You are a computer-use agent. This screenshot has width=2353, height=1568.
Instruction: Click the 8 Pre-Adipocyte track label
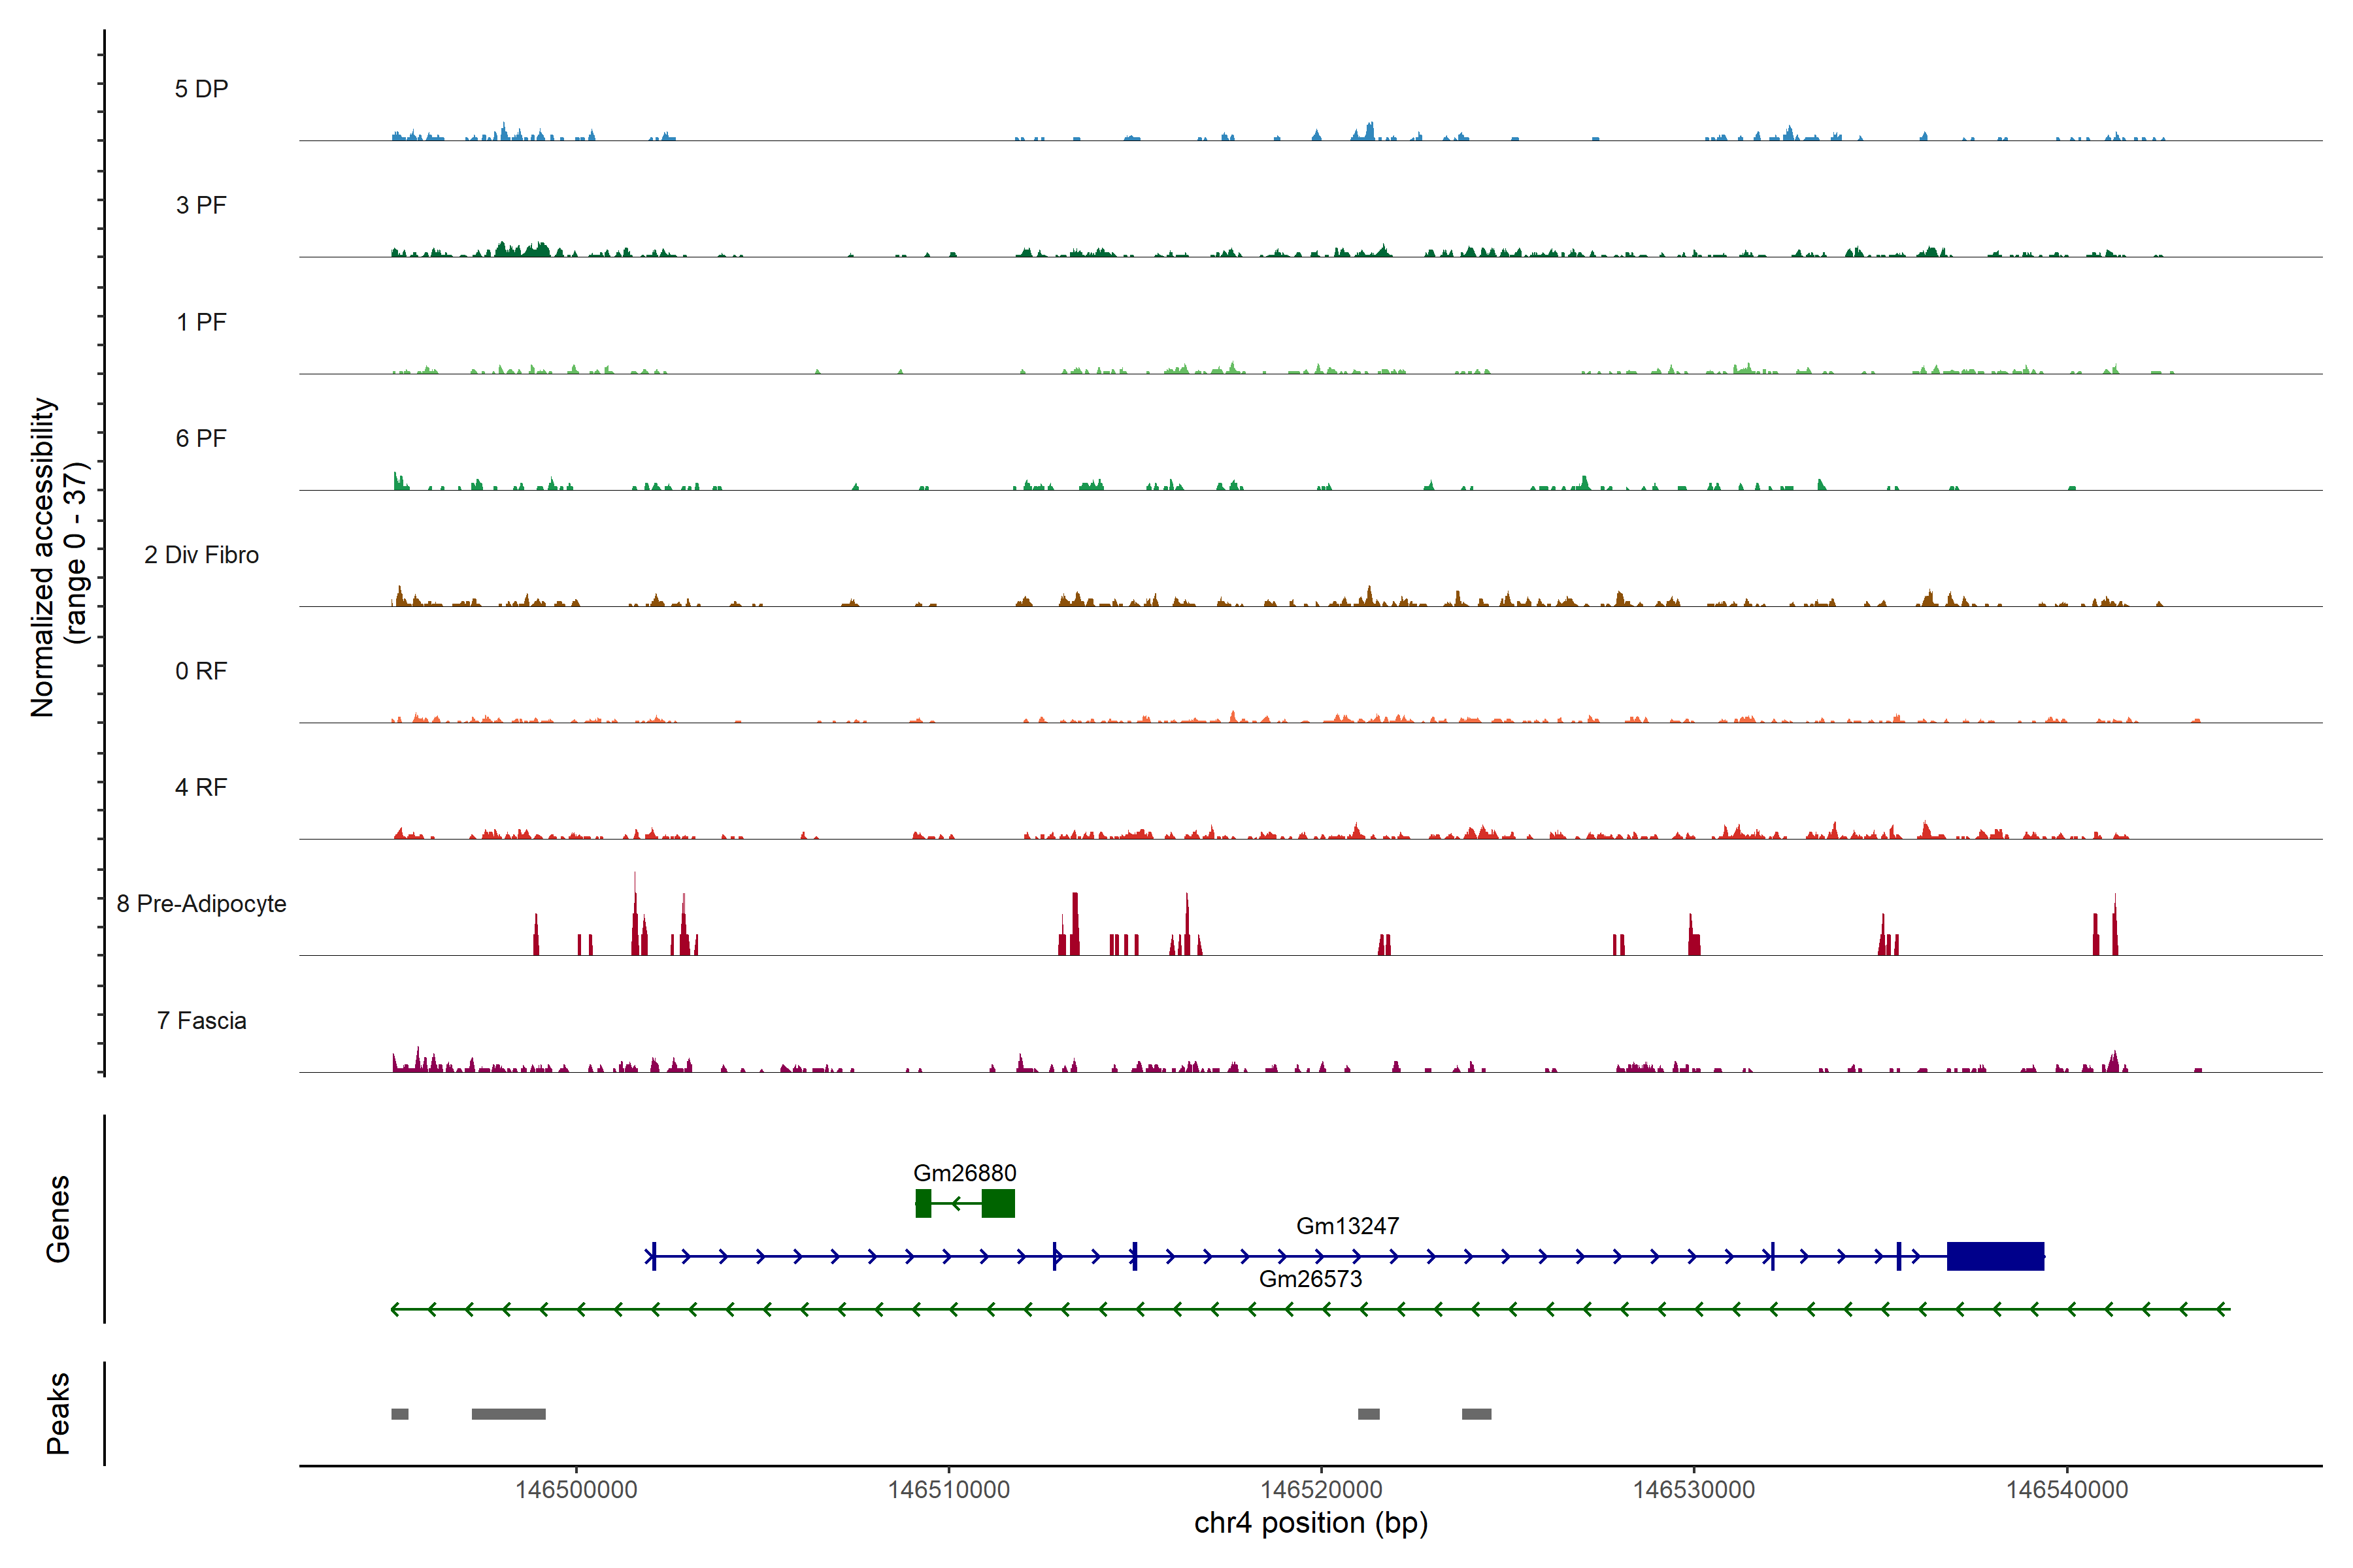pyautogui.click(x=201, y=904)
